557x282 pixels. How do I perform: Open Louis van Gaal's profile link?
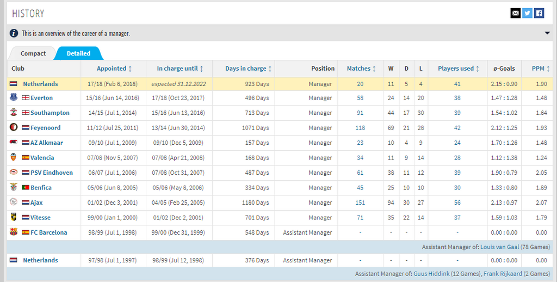(x=499, y=247)
